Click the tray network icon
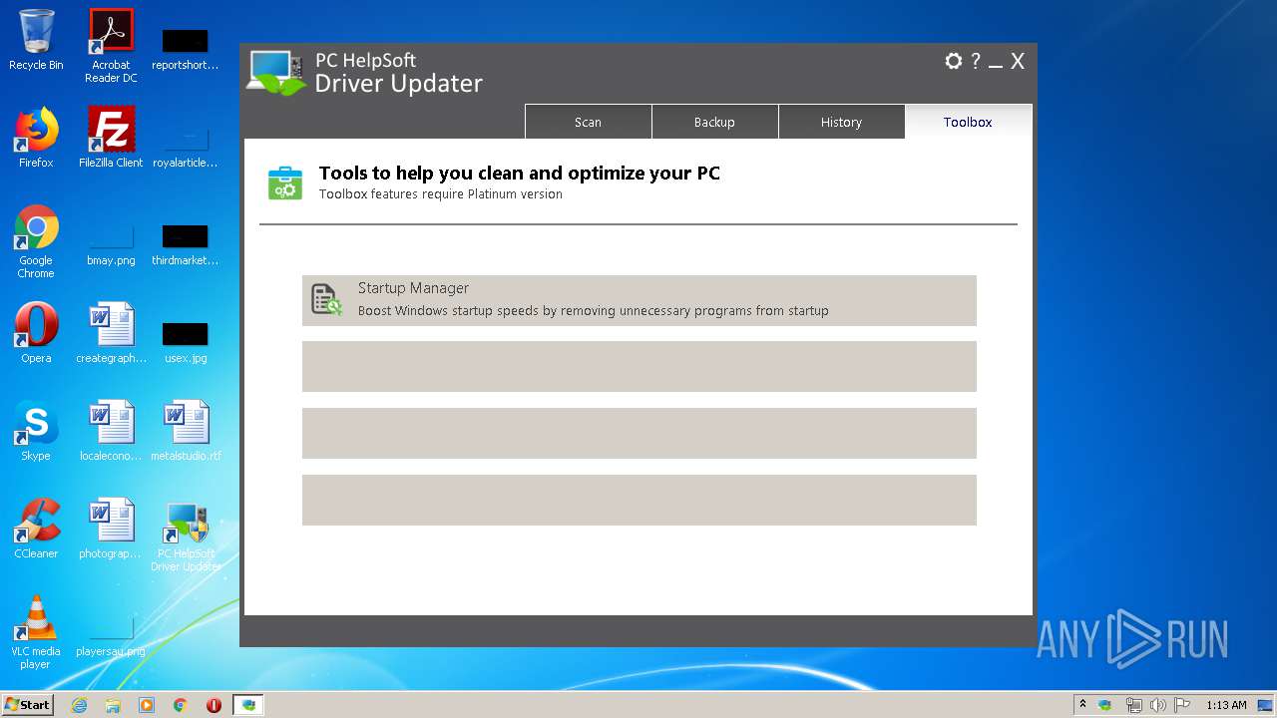The width and height of the screenshot is (1277, 718). point(1133,705)
